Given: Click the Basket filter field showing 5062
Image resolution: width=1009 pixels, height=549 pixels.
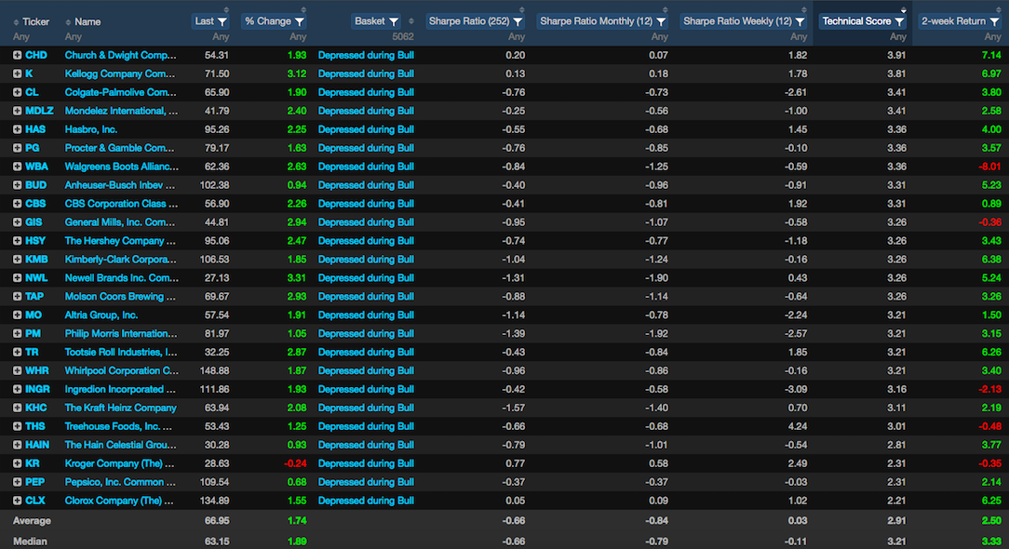Looking at the screenshot, I should 403,37.
